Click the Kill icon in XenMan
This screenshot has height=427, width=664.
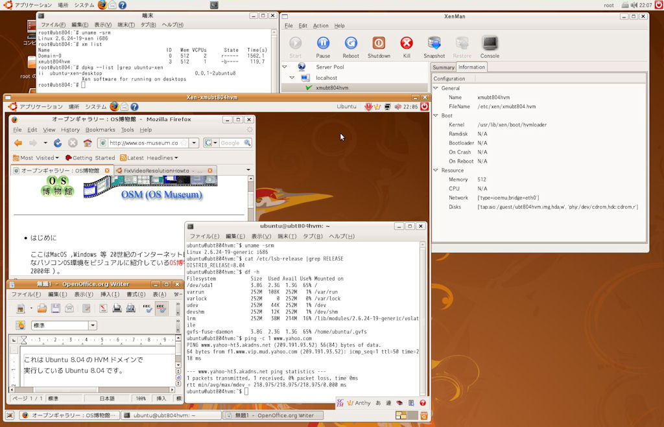click(407, 43)
